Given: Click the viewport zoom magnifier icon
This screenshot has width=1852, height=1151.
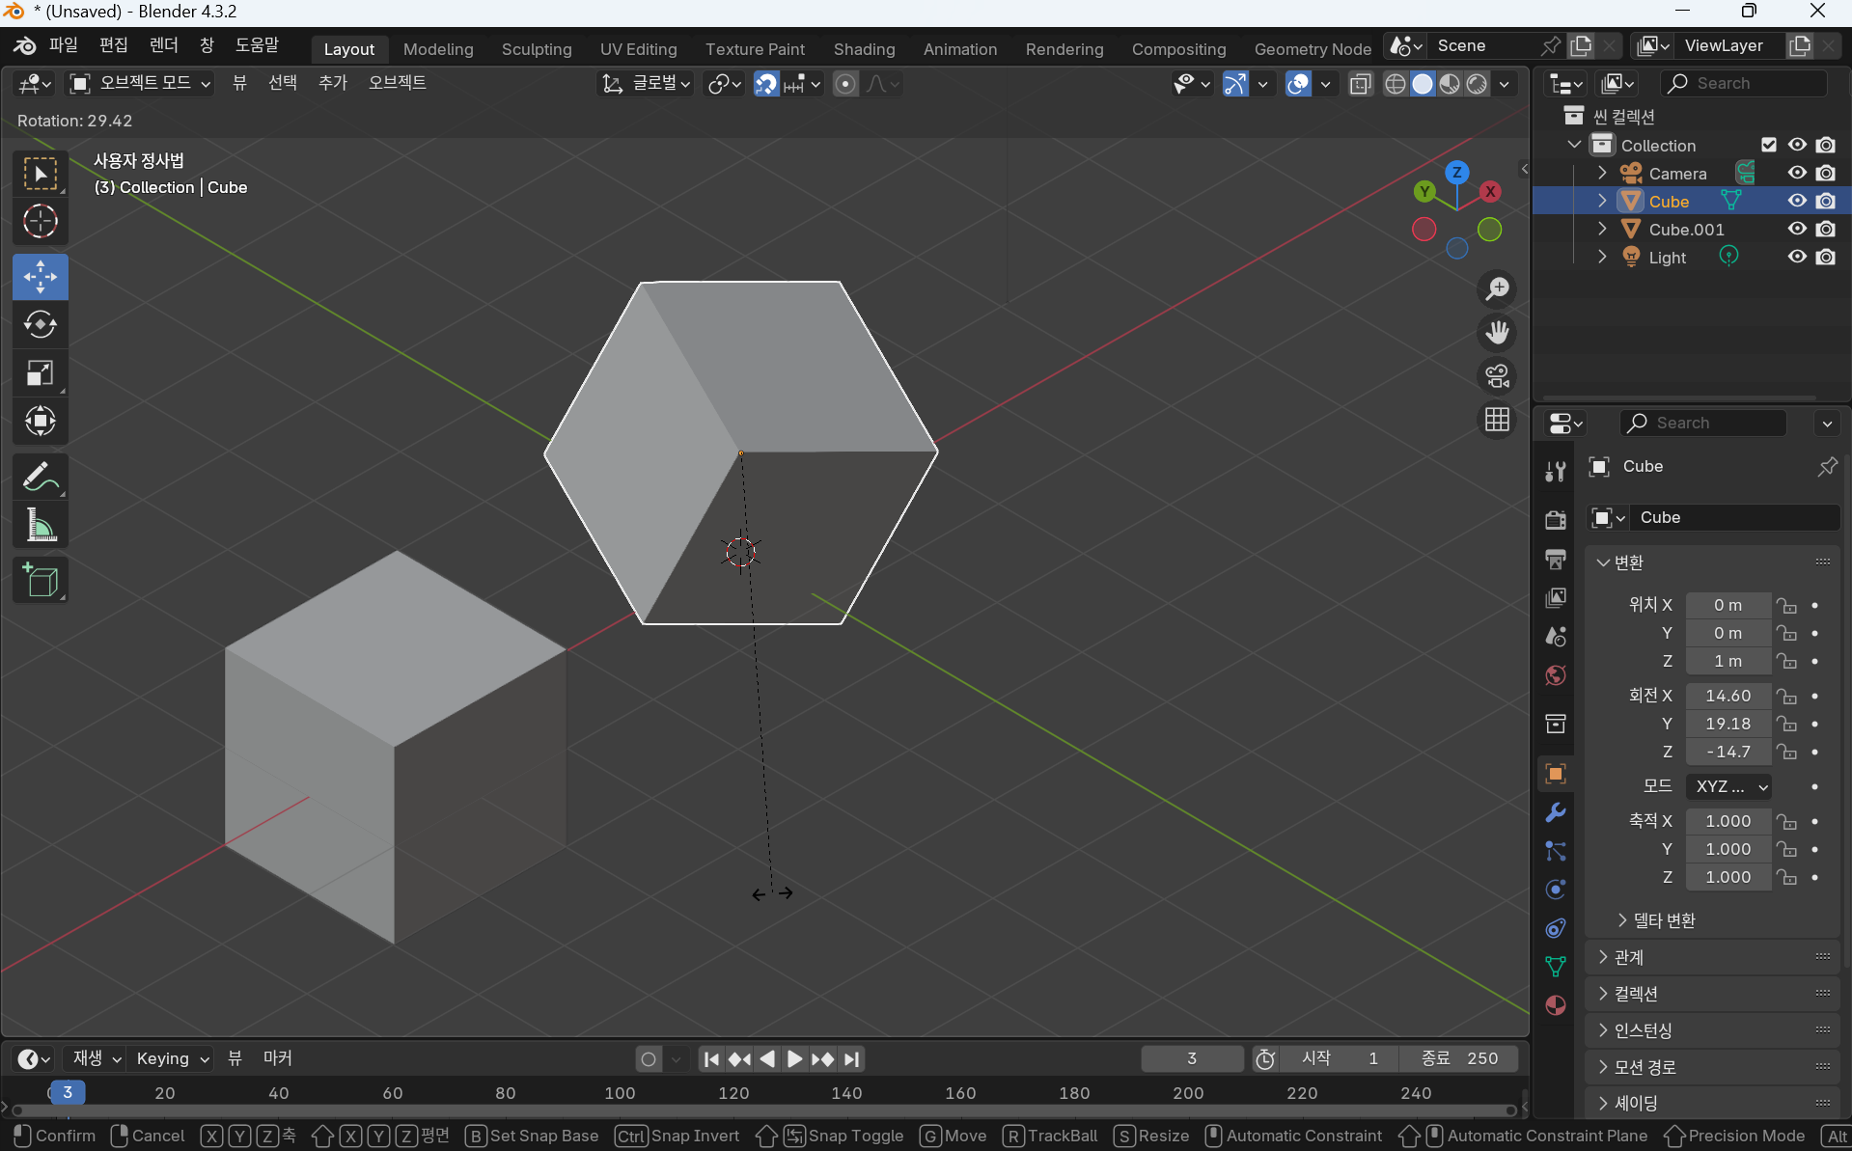Looking at the screenshot, I should click(x=1497, y=288).
